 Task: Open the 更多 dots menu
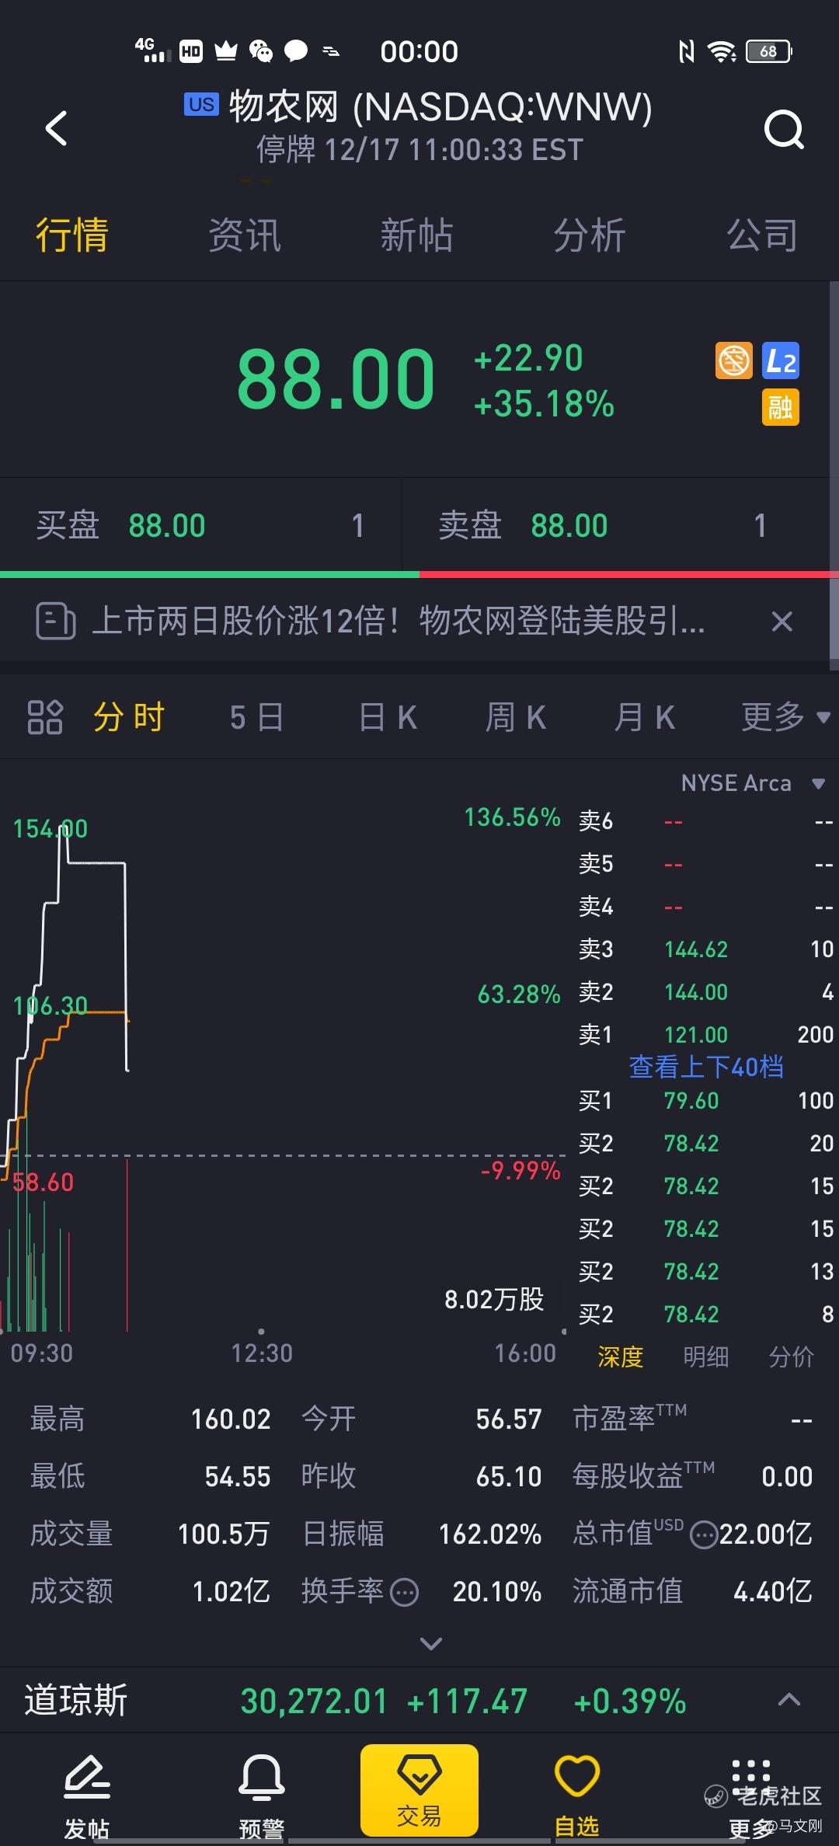pyautogui.click(x=751, y=1795)
